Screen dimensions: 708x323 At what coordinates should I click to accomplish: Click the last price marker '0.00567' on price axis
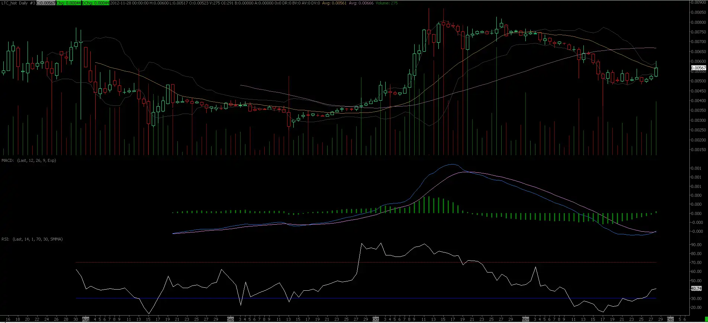tap(698, 68)
